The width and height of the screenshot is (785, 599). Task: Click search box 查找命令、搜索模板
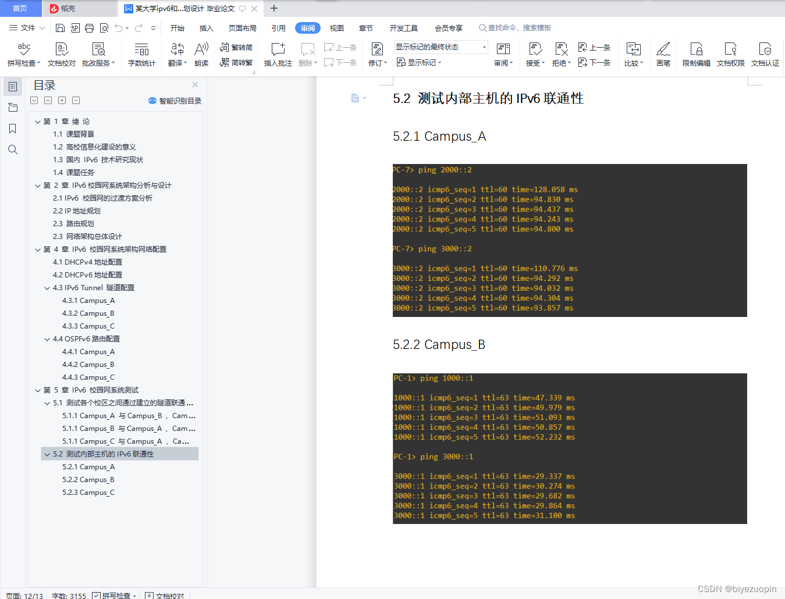[x=515, y=28]
